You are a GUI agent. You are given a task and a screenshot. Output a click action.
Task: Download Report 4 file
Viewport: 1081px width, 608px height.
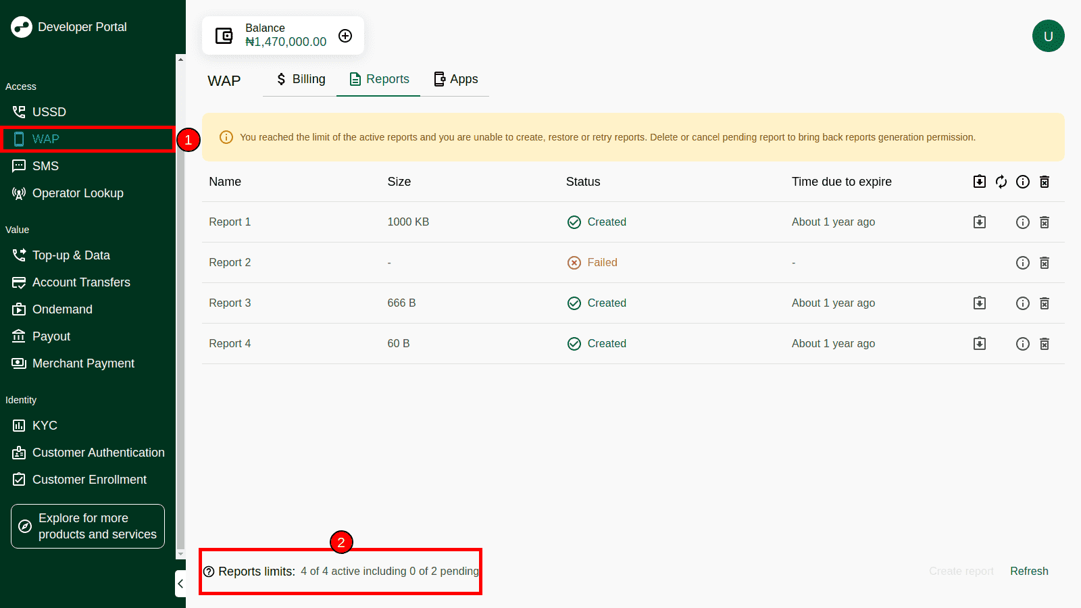[979, 344]
